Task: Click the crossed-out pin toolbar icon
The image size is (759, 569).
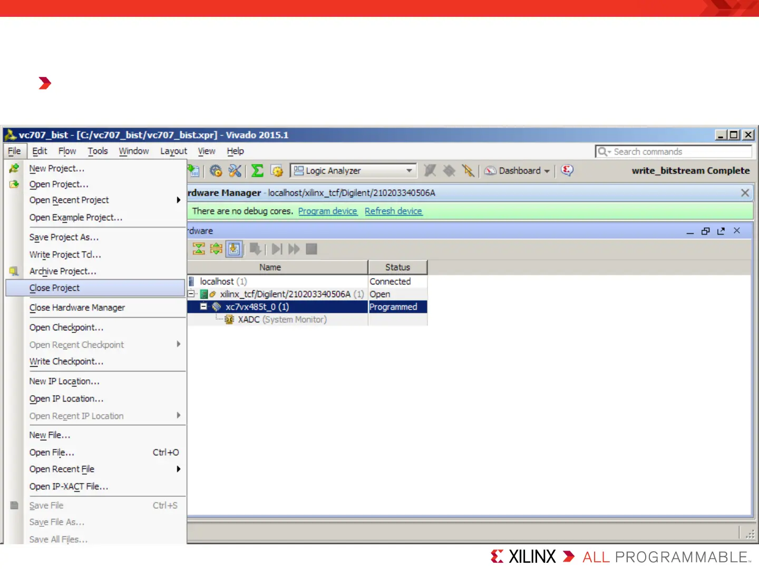Action: click(x=468, y=170)
